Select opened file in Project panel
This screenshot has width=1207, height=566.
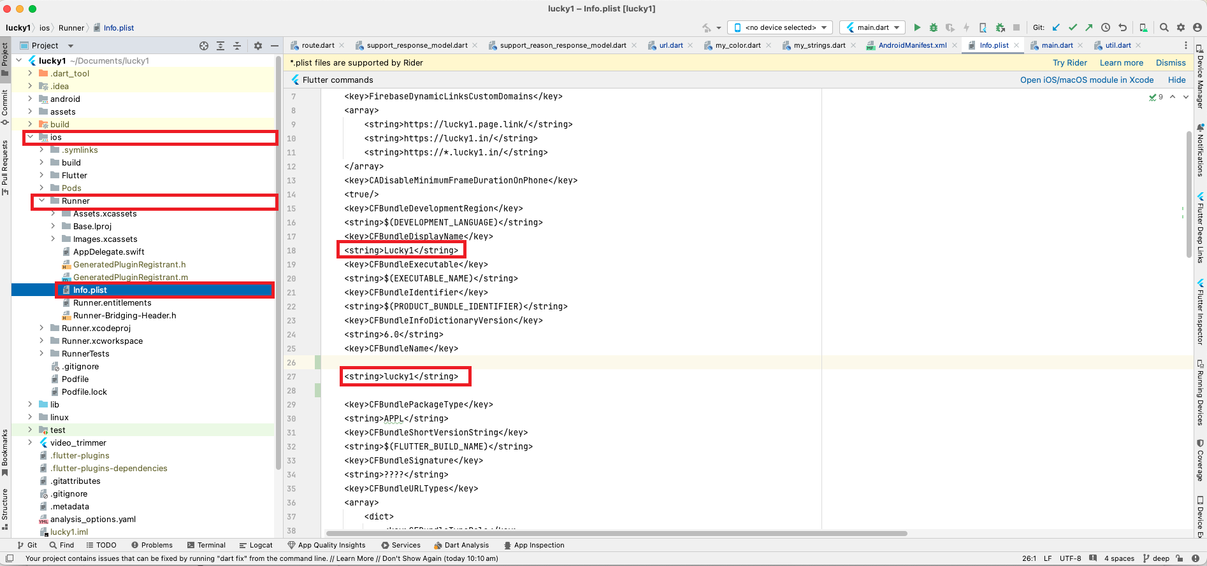click(x=204, y=46)
